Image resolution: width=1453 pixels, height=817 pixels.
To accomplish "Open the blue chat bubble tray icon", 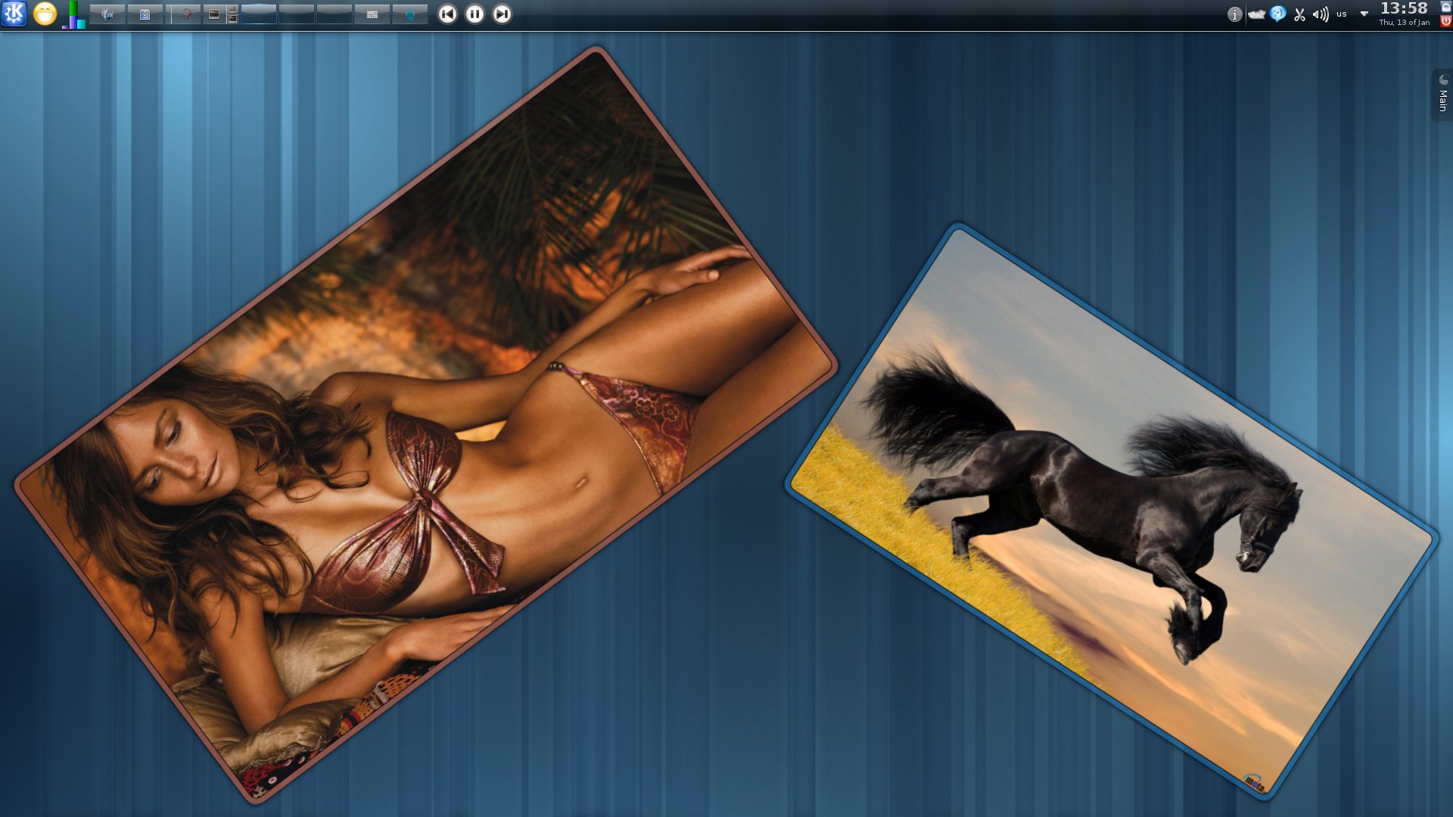I will point(1278,14).
